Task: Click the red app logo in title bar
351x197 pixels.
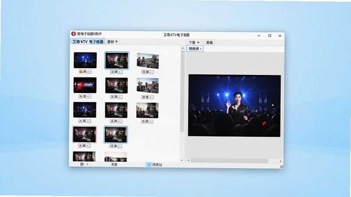Action: pos(73,34)
